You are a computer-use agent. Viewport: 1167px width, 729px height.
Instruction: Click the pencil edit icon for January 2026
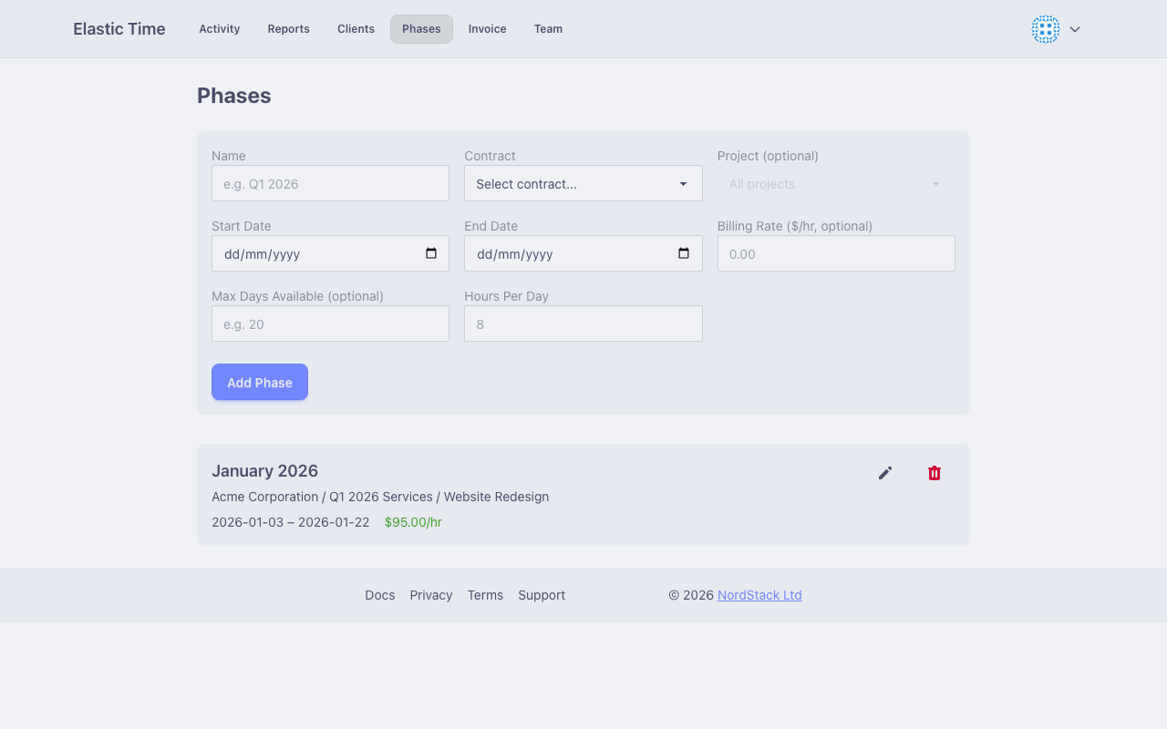884,473
